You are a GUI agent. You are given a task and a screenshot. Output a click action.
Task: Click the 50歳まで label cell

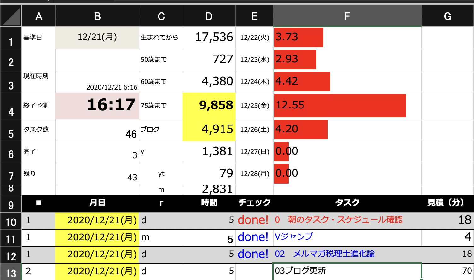click(161, 60)
